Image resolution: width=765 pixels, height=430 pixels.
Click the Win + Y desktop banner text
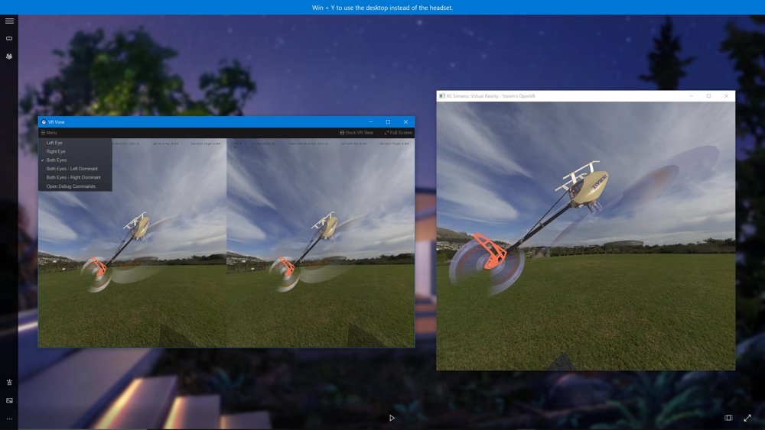(x=382, y=8)
